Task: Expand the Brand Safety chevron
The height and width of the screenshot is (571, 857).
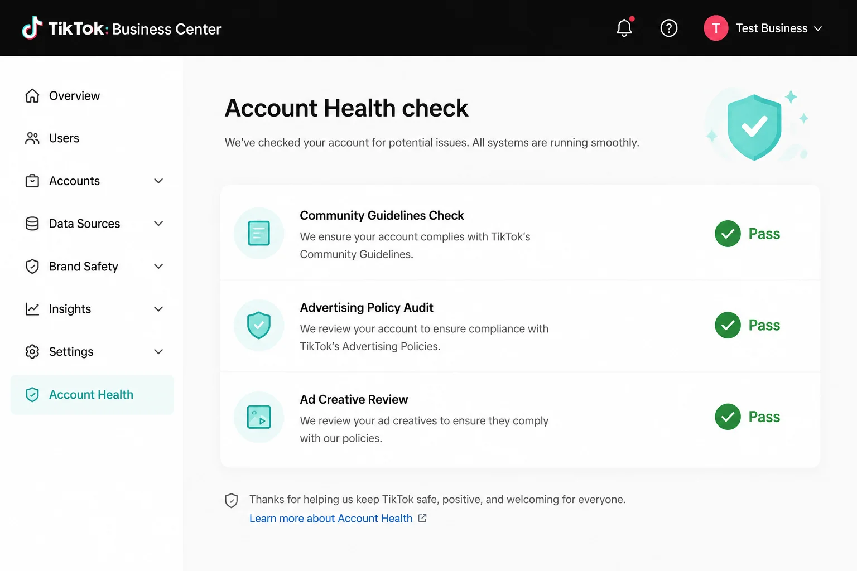Action: point(158,267)
